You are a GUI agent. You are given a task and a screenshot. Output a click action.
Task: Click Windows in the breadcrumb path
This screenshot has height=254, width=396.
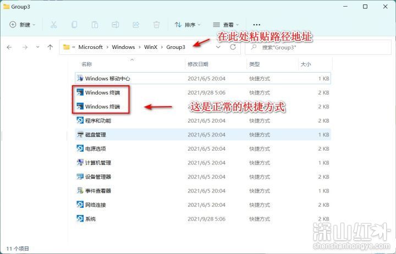click(x=124, y=47)
